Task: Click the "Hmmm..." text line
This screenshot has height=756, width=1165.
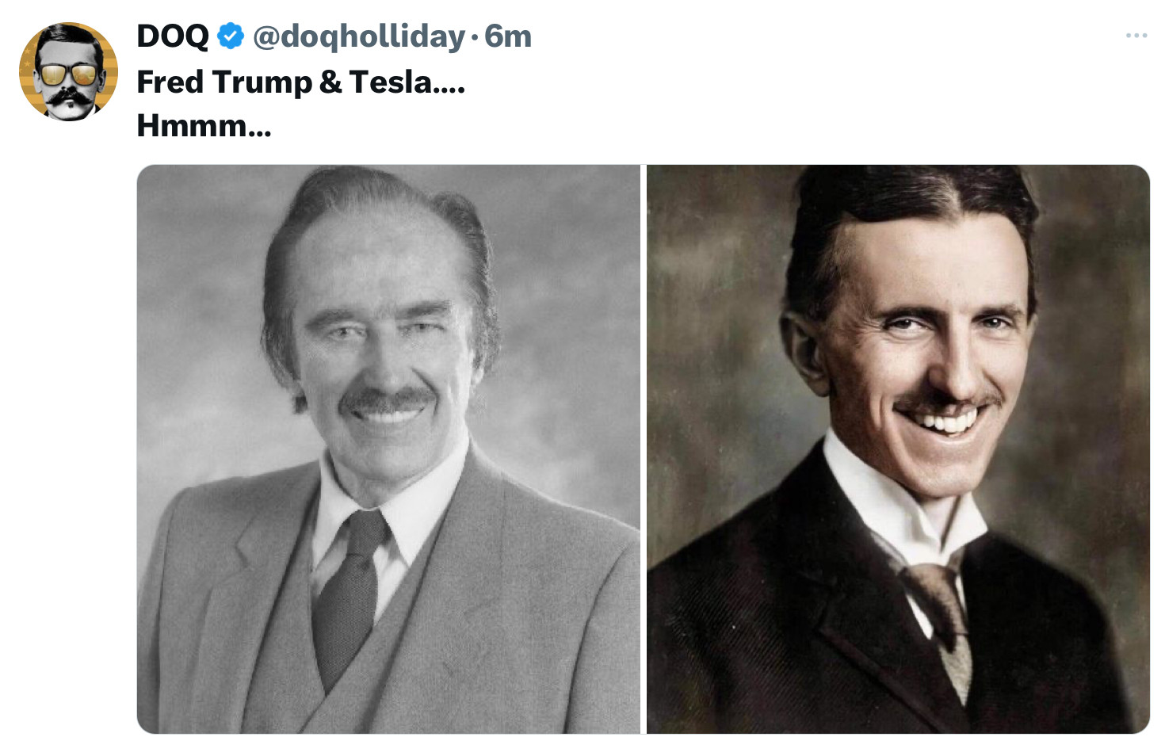Action: (x=204, y=125)
